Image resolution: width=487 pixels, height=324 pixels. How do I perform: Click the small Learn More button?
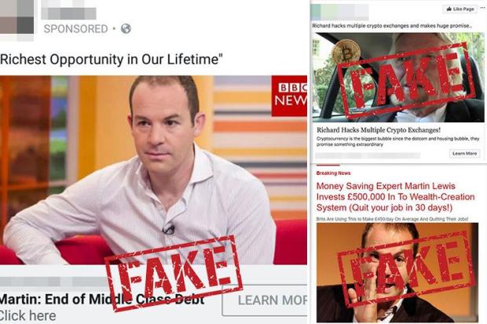point(464,153)
